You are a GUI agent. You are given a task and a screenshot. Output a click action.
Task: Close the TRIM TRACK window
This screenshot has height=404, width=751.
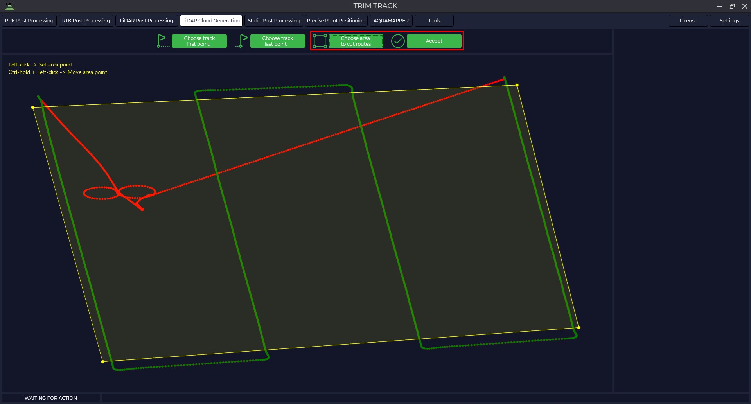pyautogui.click(x=745, y=6)
